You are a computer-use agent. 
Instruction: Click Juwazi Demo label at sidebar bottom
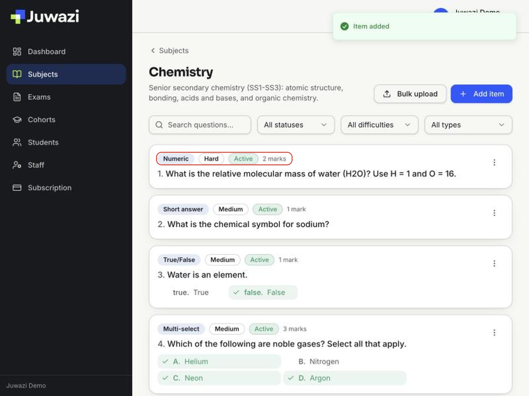[26, 385]
